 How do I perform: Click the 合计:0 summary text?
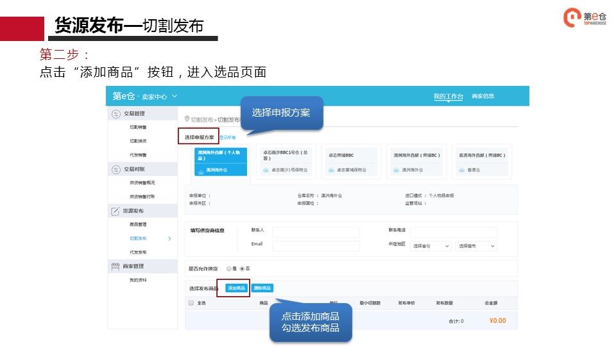[456, 321]
